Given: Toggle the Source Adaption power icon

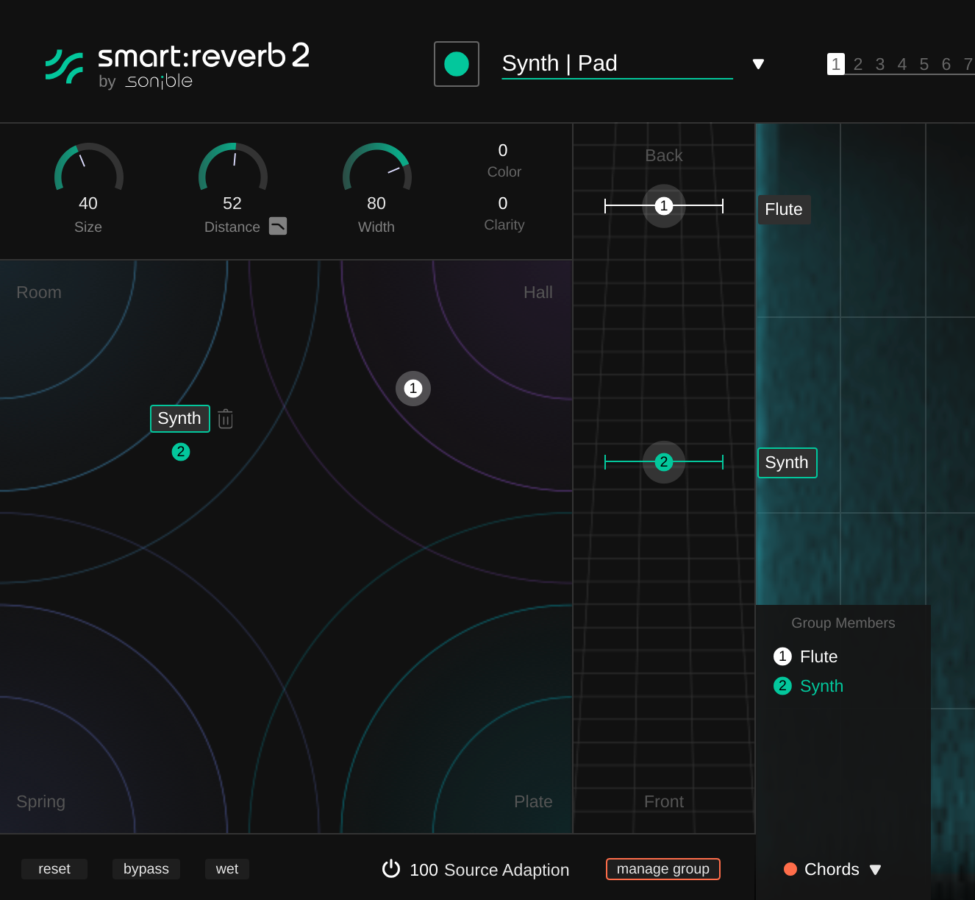Looking at the screenshot, I should pyautogui.click(x=391, y=869).
